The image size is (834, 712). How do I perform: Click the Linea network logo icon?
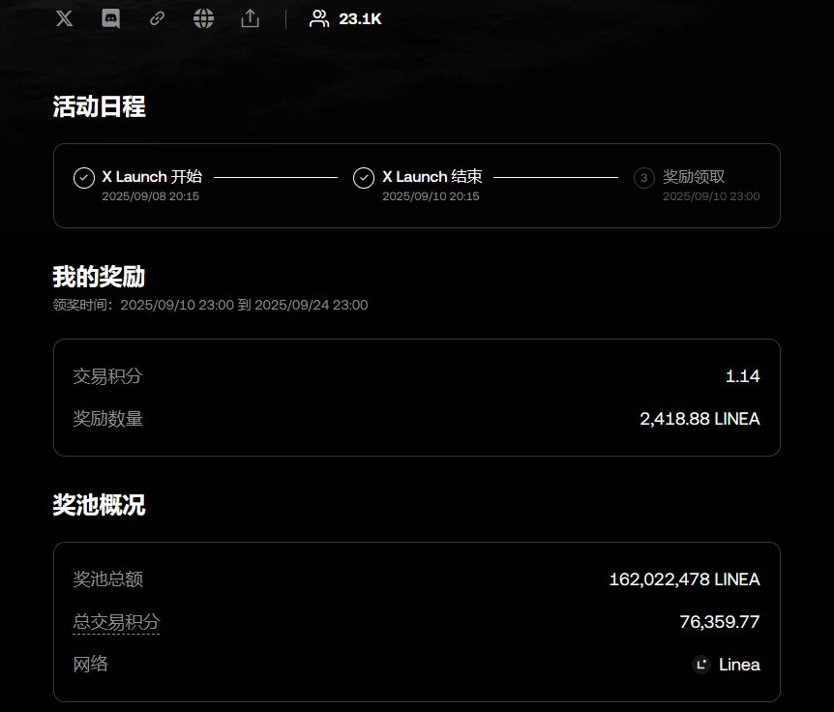701,665
